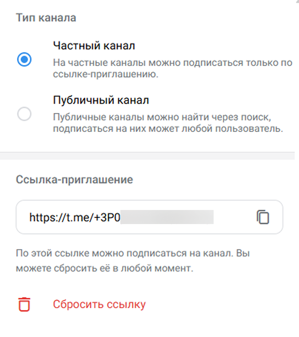Screen dimensions: 299x337
Task: Click the blurred part of the invite link
Action: [x=166, y=218]
